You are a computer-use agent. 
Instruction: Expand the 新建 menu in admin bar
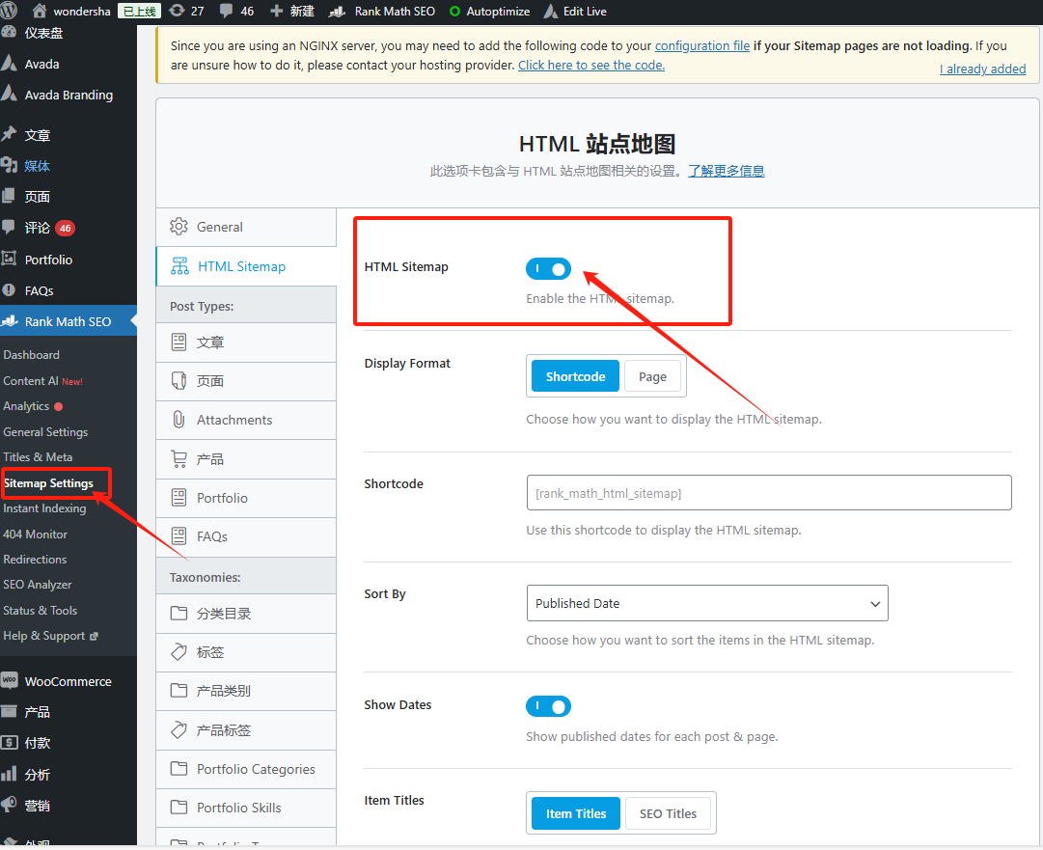(x=291, y=12)
